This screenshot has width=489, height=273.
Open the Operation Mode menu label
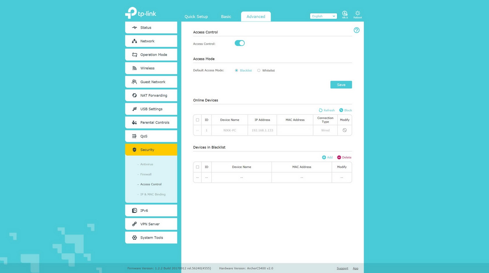(154, 55)
